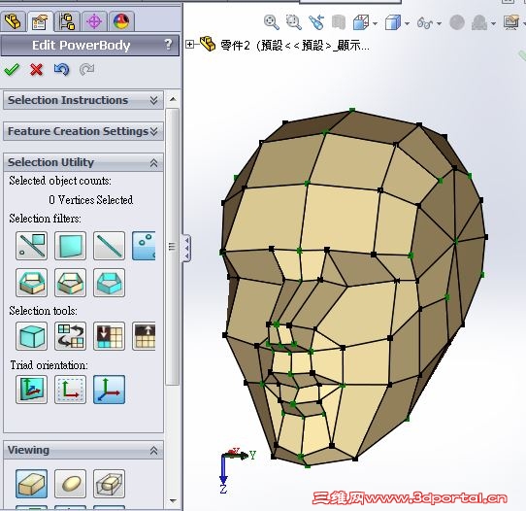The height and width of the screenshot is (511, 526).
Task: Open the Display Style dropdown arrow
Action: click(407, 23)
